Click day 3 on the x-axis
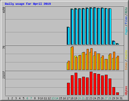 coord(16,98)
